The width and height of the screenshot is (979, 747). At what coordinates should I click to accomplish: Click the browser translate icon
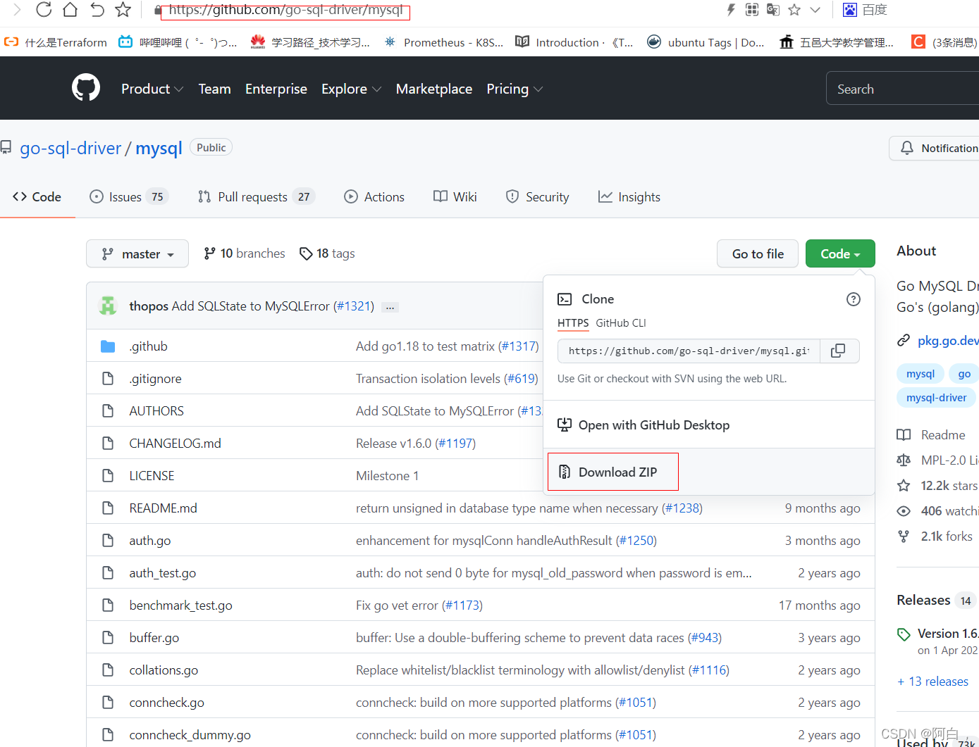pos(773,9)
